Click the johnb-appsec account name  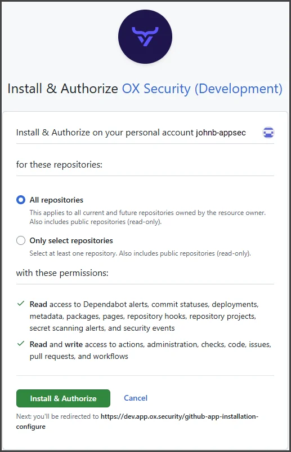[x=221, y=133]
